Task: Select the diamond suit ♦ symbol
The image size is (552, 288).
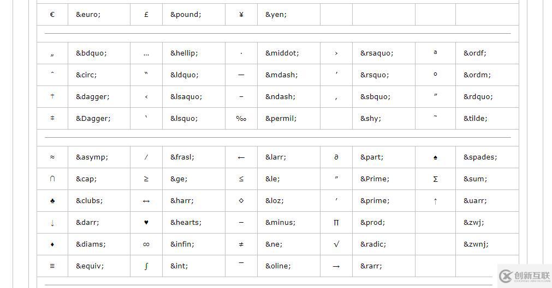Action: tap(52, 244)
